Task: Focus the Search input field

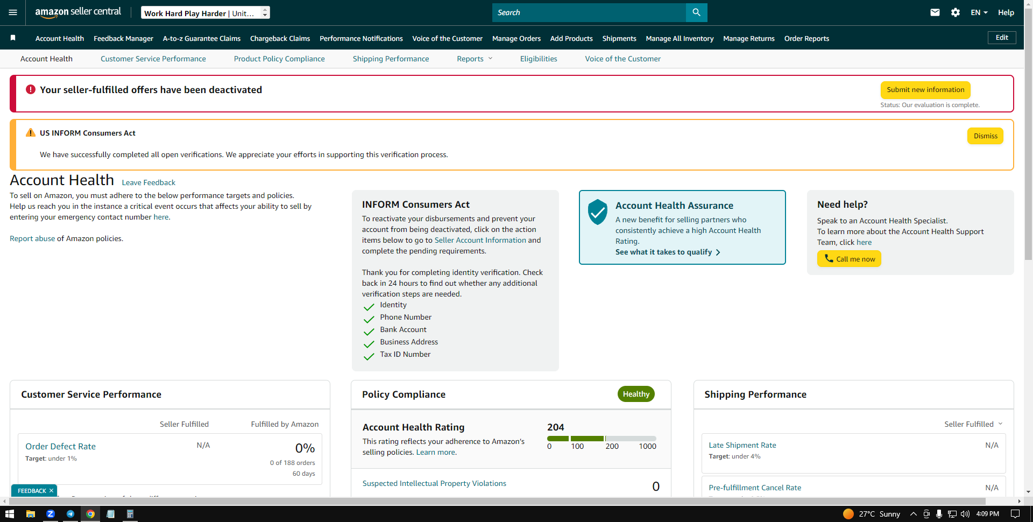Action: [x=589, y=12]
